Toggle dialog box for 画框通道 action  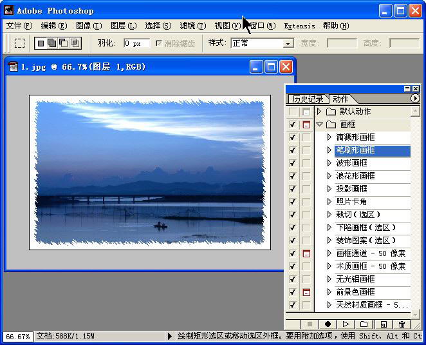306,253
